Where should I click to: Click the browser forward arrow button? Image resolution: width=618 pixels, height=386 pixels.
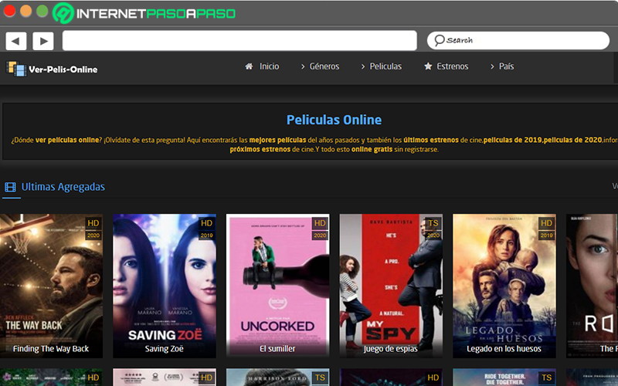click(43, 41)
